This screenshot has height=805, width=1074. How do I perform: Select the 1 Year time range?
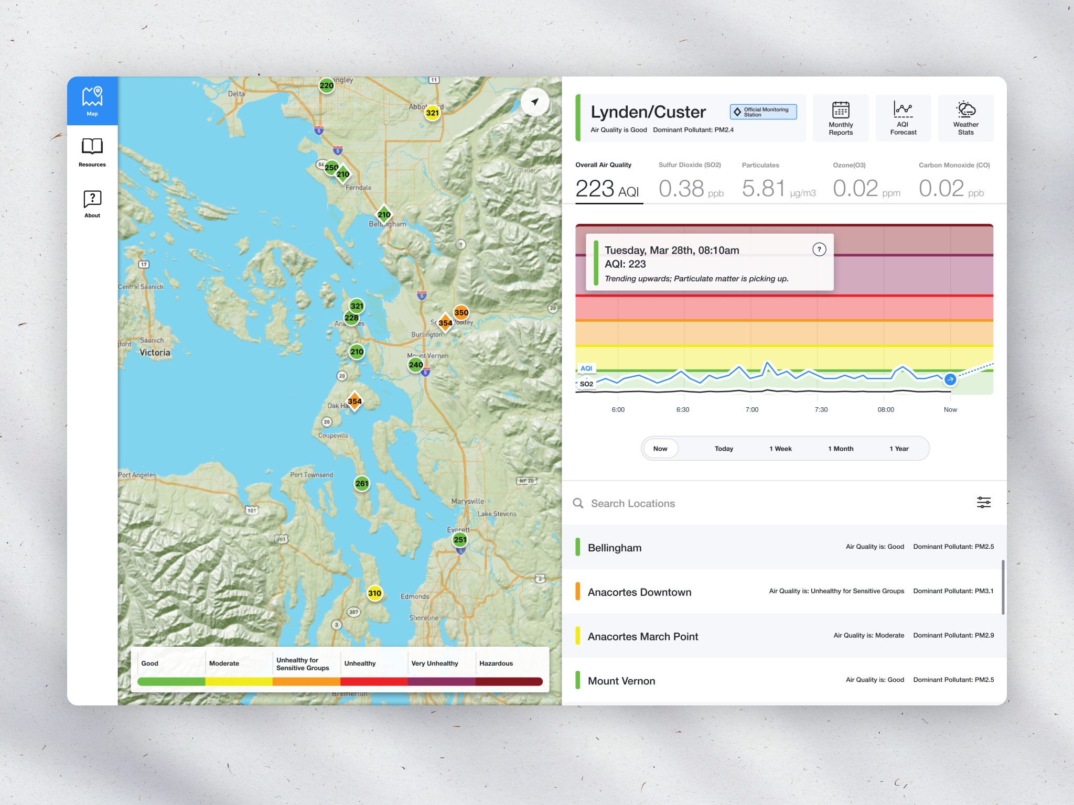coord(899,449)
